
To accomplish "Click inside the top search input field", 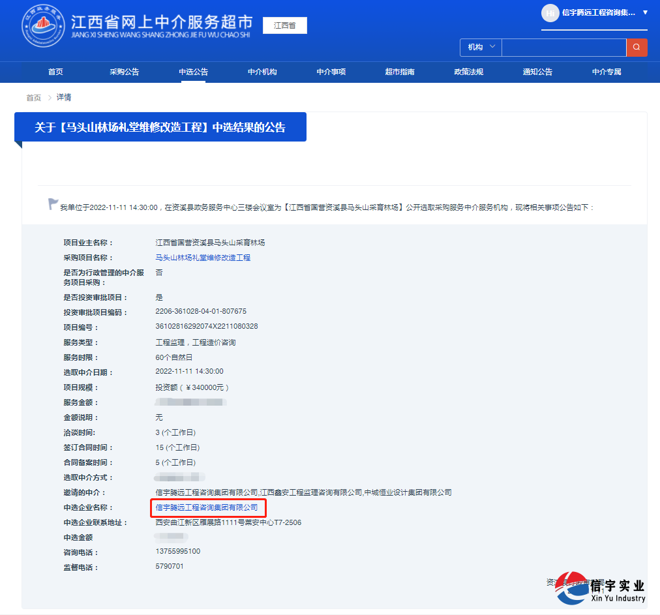I will [563, 48].
